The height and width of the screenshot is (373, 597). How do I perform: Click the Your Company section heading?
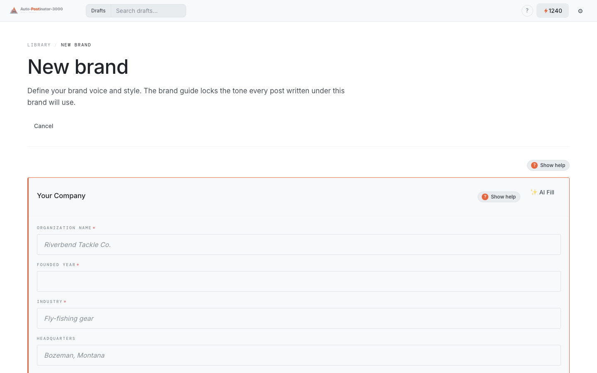(x=61, y=196)
